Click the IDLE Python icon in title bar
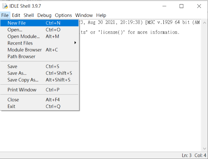Viewport: 208px width, 159px height. coord(5,6)
